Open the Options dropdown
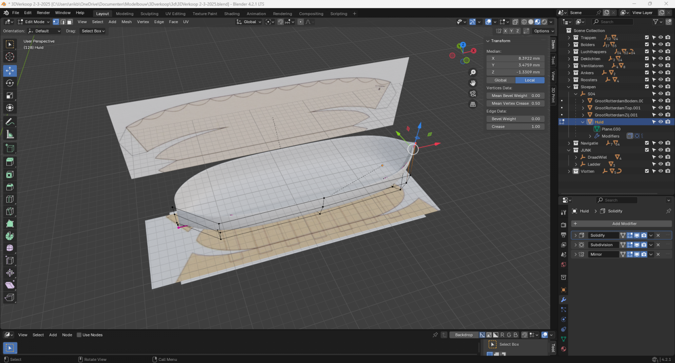This screenshot has width=675, height=363. click(x=544, y=31)
